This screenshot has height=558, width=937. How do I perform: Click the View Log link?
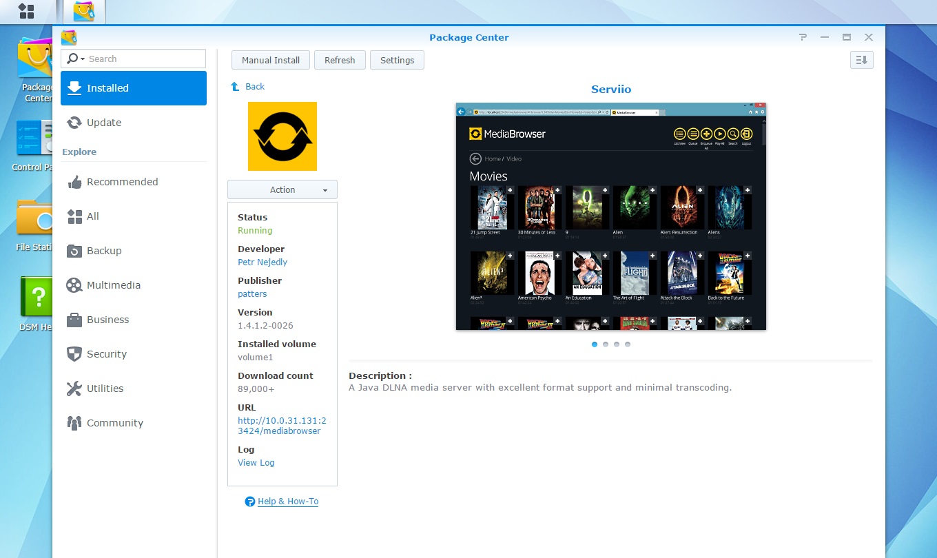click(x=256, y=463)
